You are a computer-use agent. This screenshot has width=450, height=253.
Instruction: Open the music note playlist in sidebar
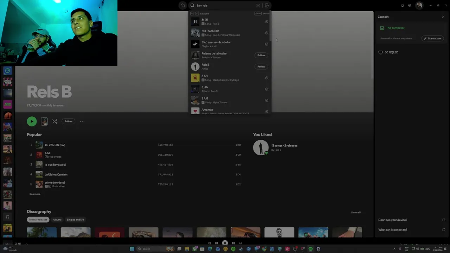(x=7, y=217)
